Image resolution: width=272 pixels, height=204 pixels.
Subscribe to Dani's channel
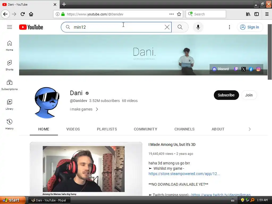click(x=226, y=95)
